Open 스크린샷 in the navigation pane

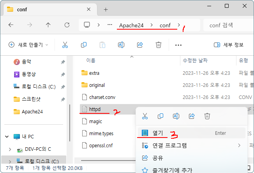[x=31, y=99]
